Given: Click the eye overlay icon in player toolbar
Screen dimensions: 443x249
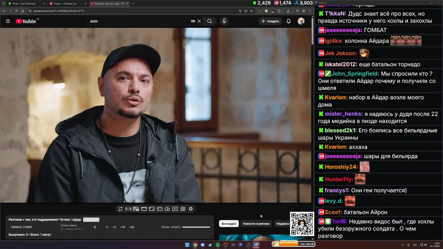Looking at the screenshot, I should (136, 209).
